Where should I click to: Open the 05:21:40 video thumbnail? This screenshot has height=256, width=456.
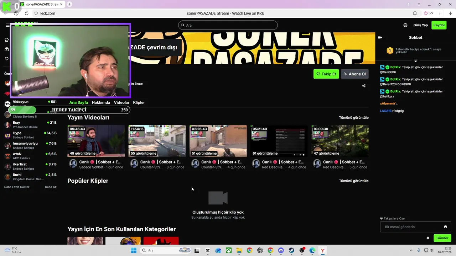pyautogui.click(x=279, y=141)
